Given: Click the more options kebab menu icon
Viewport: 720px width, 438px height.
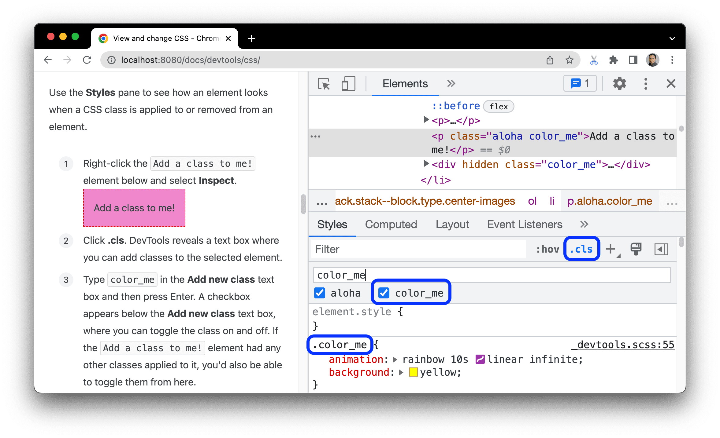Looking at the screenshot, I should coord(645,84).
